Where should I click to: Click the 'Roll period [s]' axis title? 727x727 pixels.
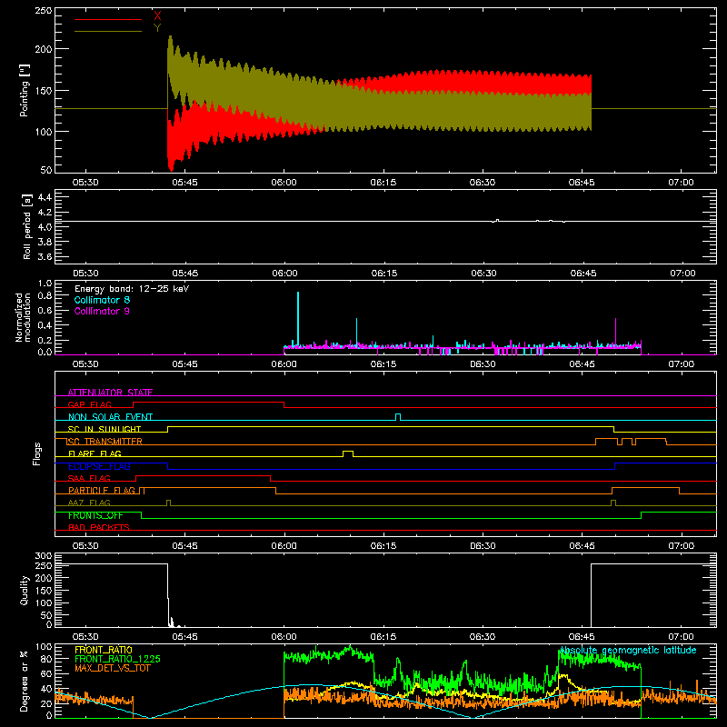tap(26, 226)
